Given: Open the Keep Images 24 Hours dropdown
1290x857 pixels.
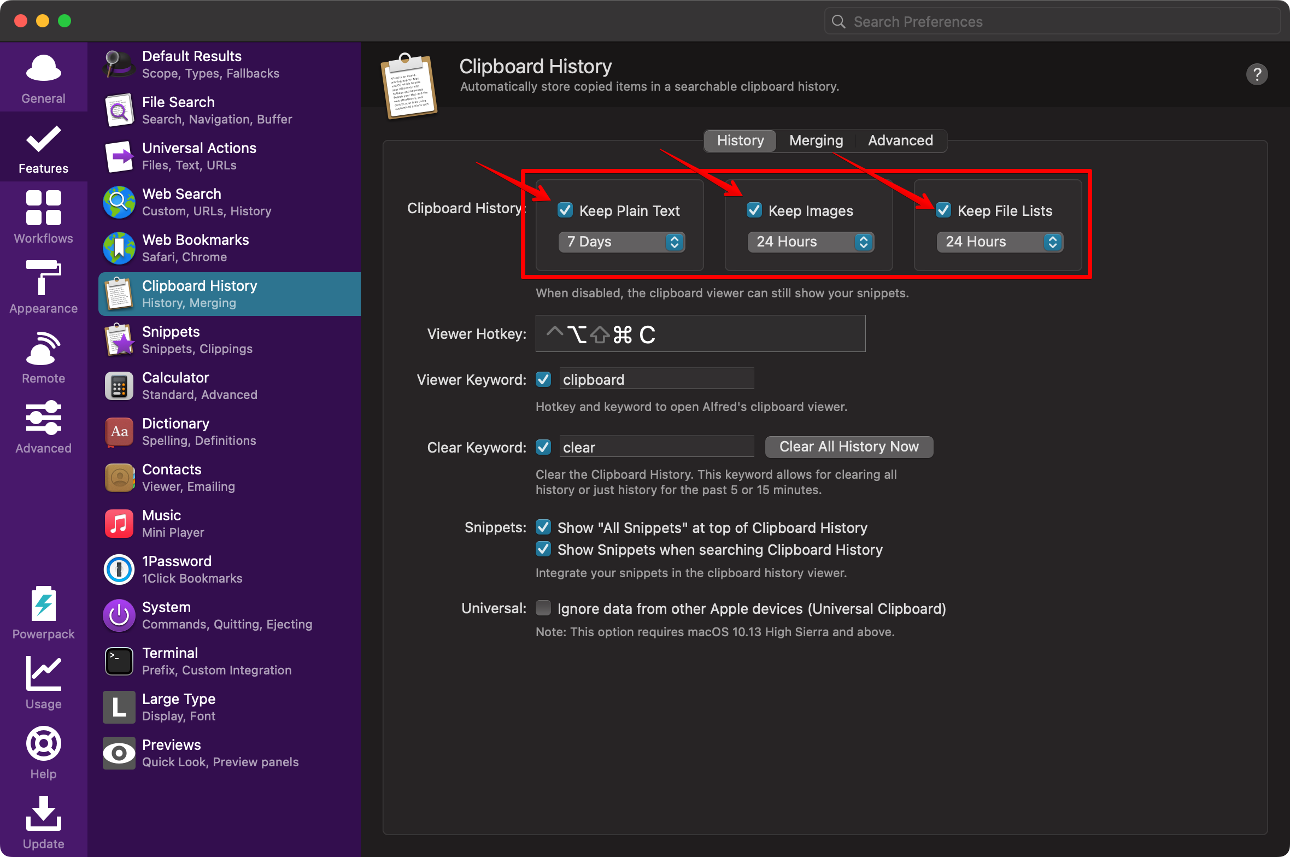Looking at the screenshot, I should 811,242.
